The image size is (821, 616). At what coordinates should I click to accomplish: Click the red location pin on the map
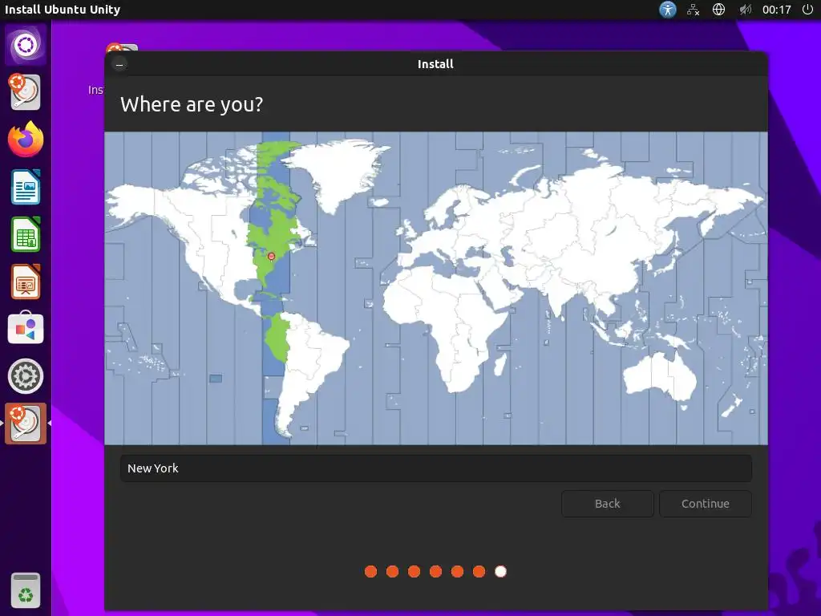pos(271,256)
